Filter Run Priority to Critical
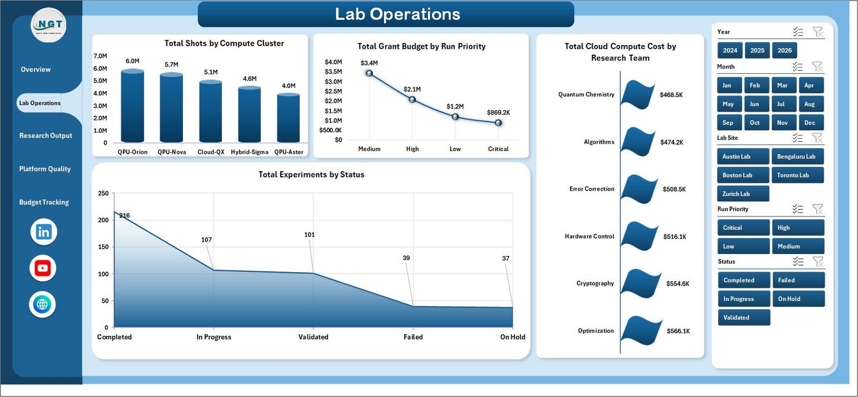858x397 pixels. click(x=744, y=228)
